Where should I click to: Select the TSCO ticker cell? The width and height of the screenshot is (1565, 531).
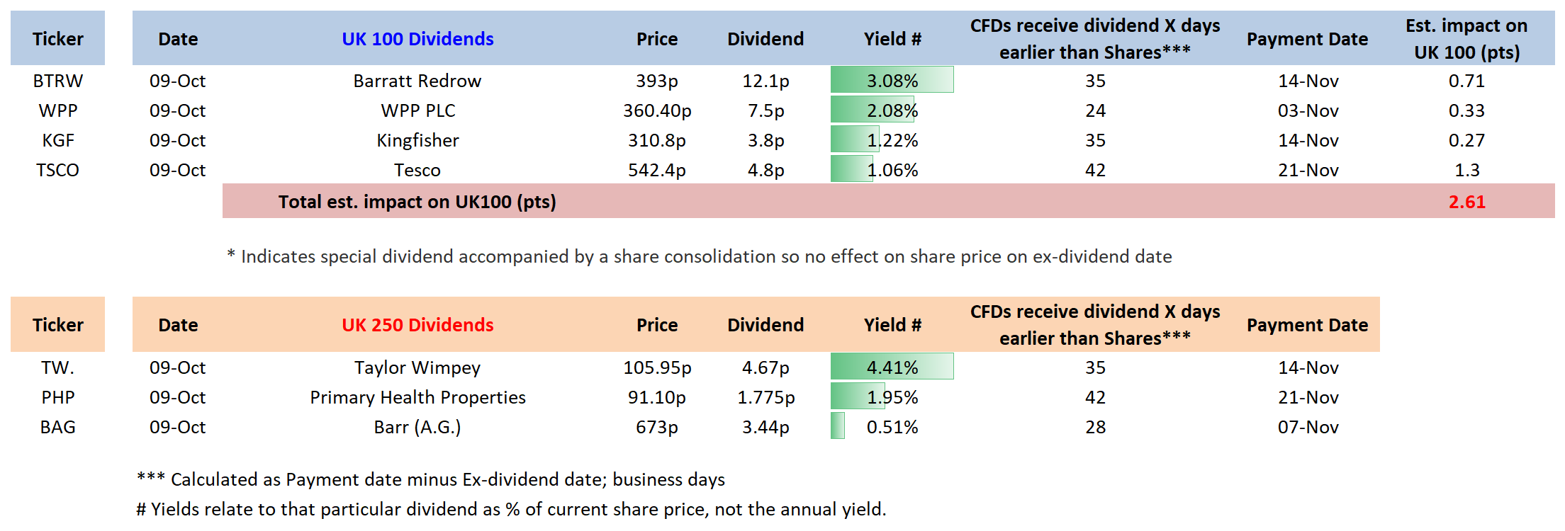coord(57,170)
